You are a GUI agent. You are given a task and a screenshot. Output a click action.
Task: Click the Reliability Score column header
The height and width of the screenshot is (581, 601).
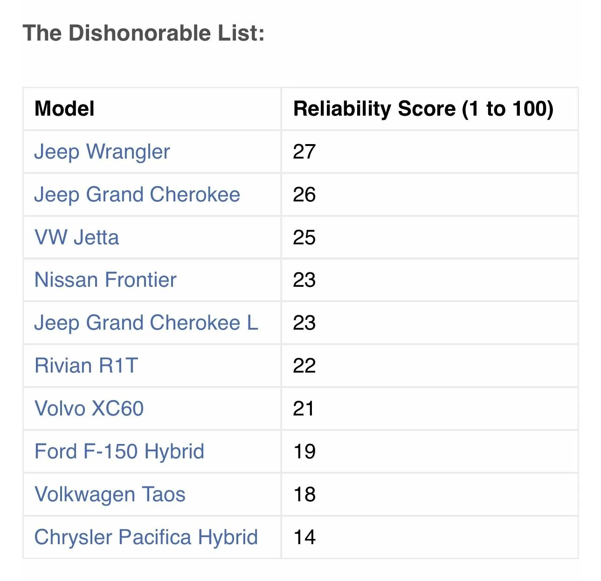click(423, 109)
